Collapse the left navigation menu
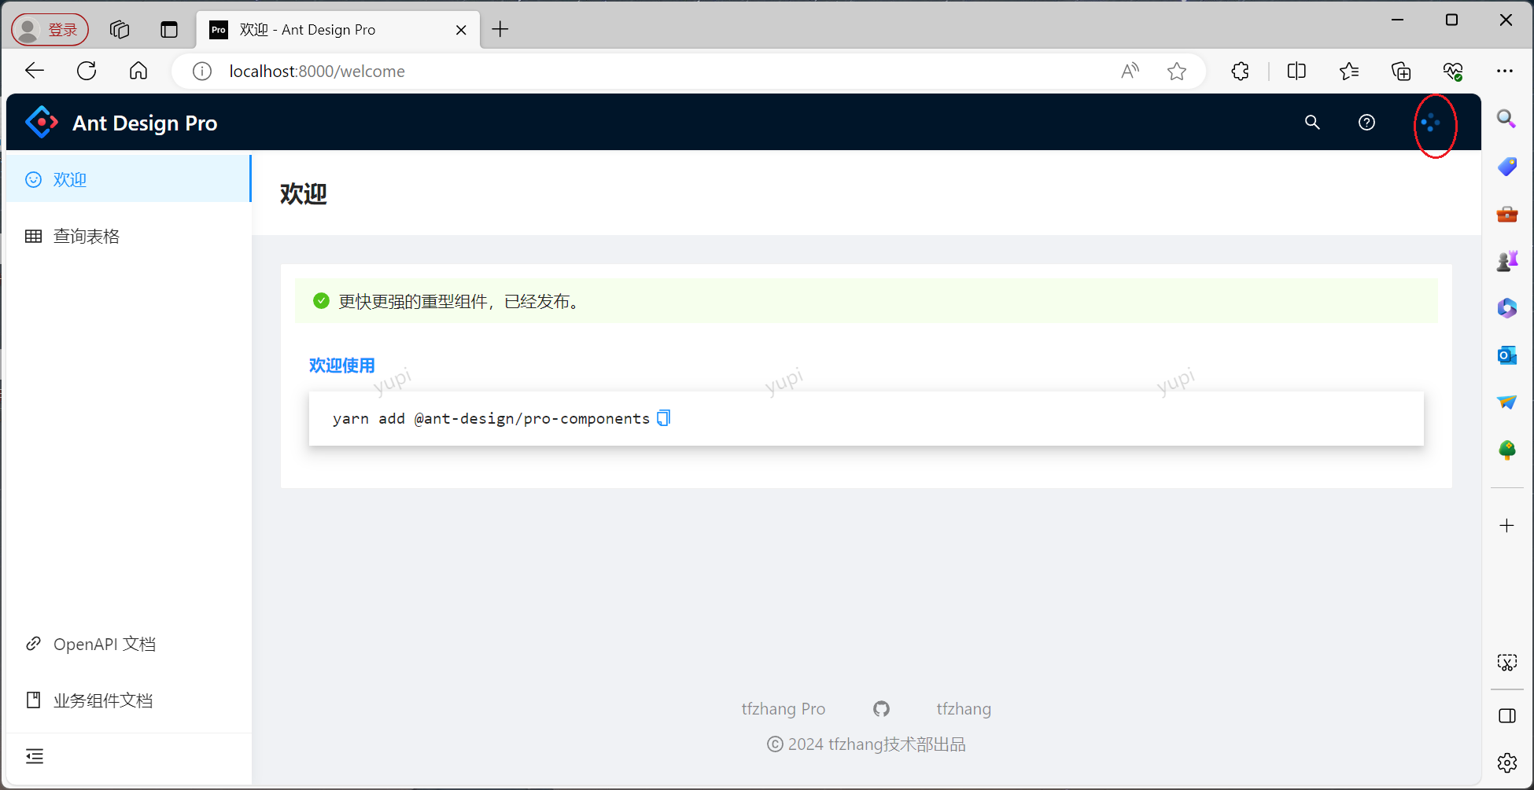 (35, 755)
